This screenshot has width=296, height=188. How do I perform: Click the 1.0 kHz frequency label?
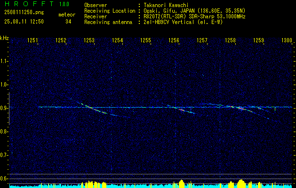[x=3, y=85]
